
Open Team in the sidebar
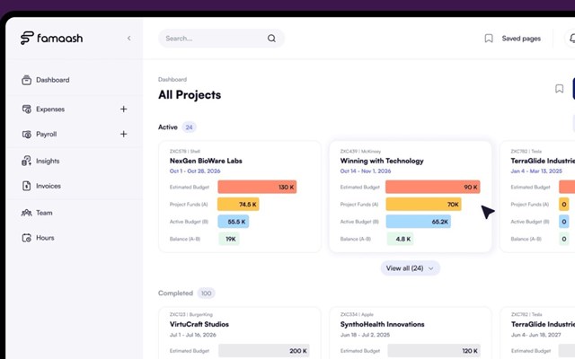[x=44, y=213]
